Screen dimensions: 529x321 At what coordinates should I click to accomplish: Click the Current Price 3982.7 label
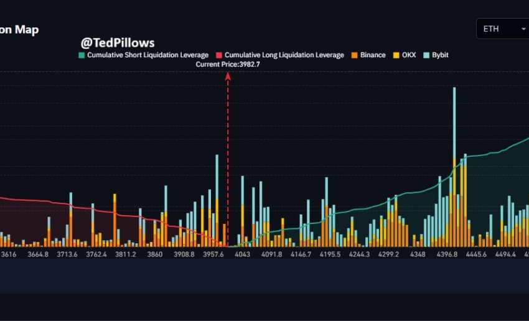tap(228, 64)
